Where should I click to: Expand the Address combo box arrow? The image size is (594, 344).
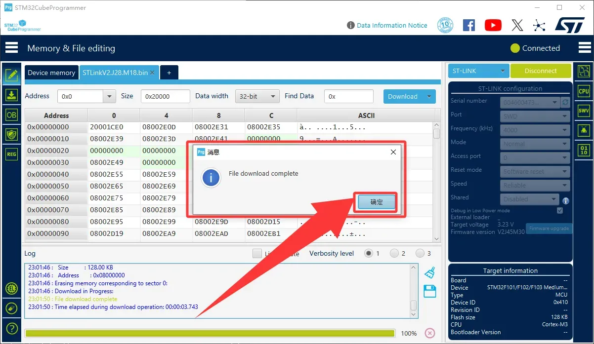click(x=109, y=97)
